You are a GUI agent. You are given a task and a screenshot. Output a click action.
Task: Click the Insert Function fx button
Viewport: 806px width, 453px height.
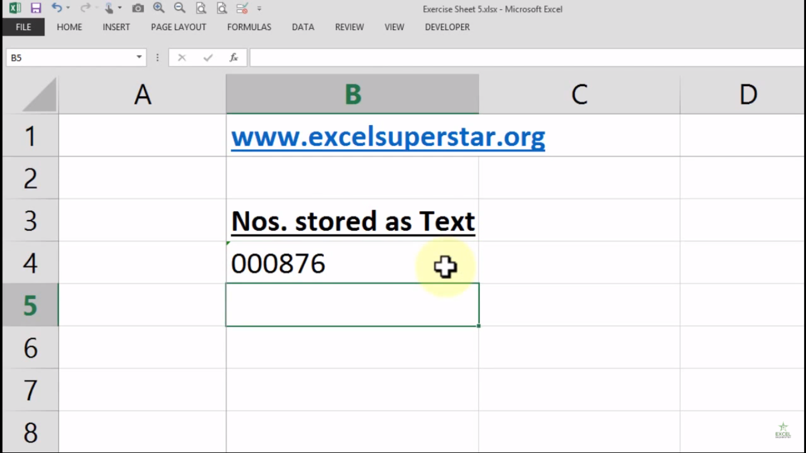[234, 57]
